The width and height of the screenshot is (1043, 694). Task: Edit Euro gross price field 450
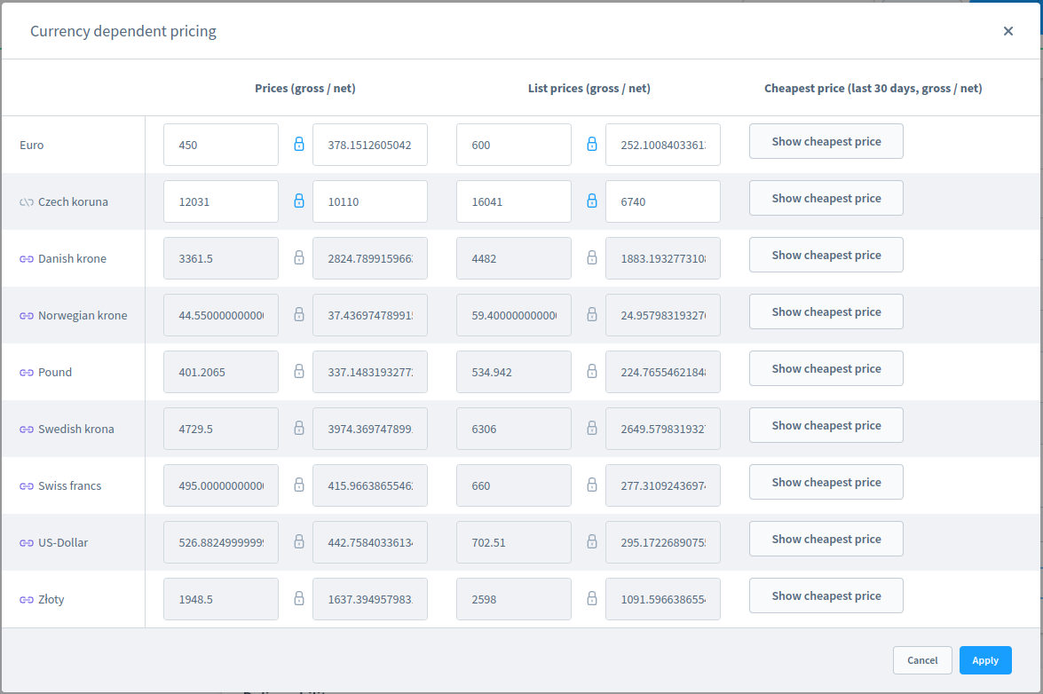pyautogui.click(x=220, y=145)
